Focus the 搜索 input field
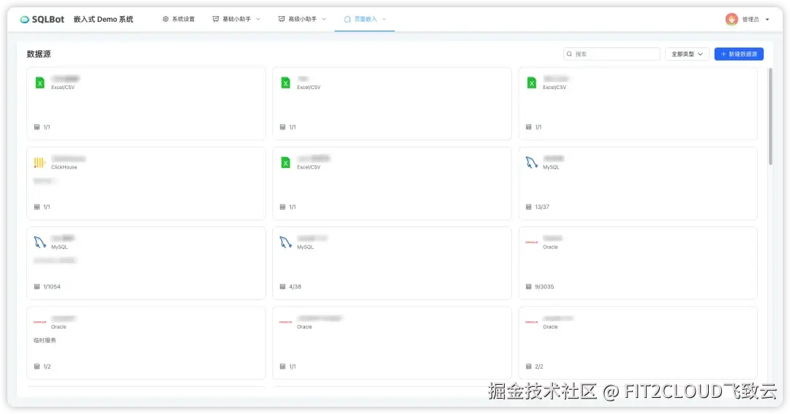790x414 pixels. coord(612,54)
